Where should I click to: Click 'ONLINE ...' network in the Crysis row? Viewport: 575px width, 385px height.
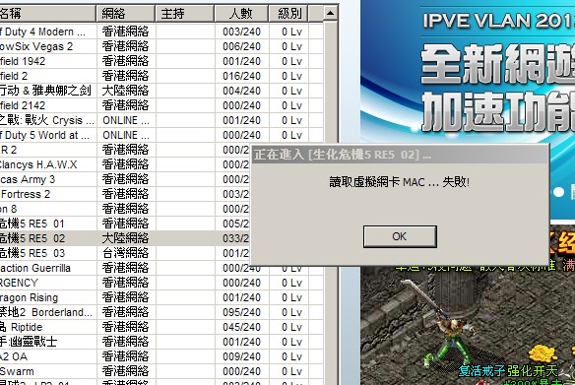[126, 120]
